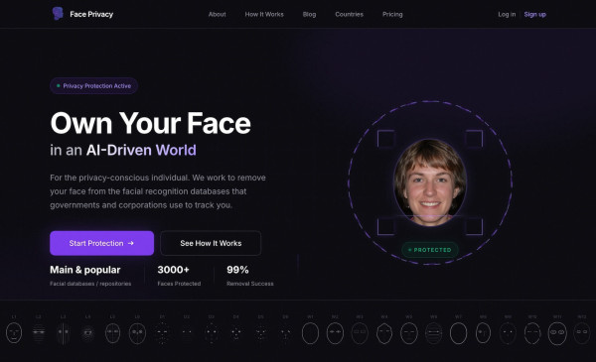The width and height of the screenshot is (596, 362).
Task: Select the L1 face outline icon
Action: tap(14, 333)
